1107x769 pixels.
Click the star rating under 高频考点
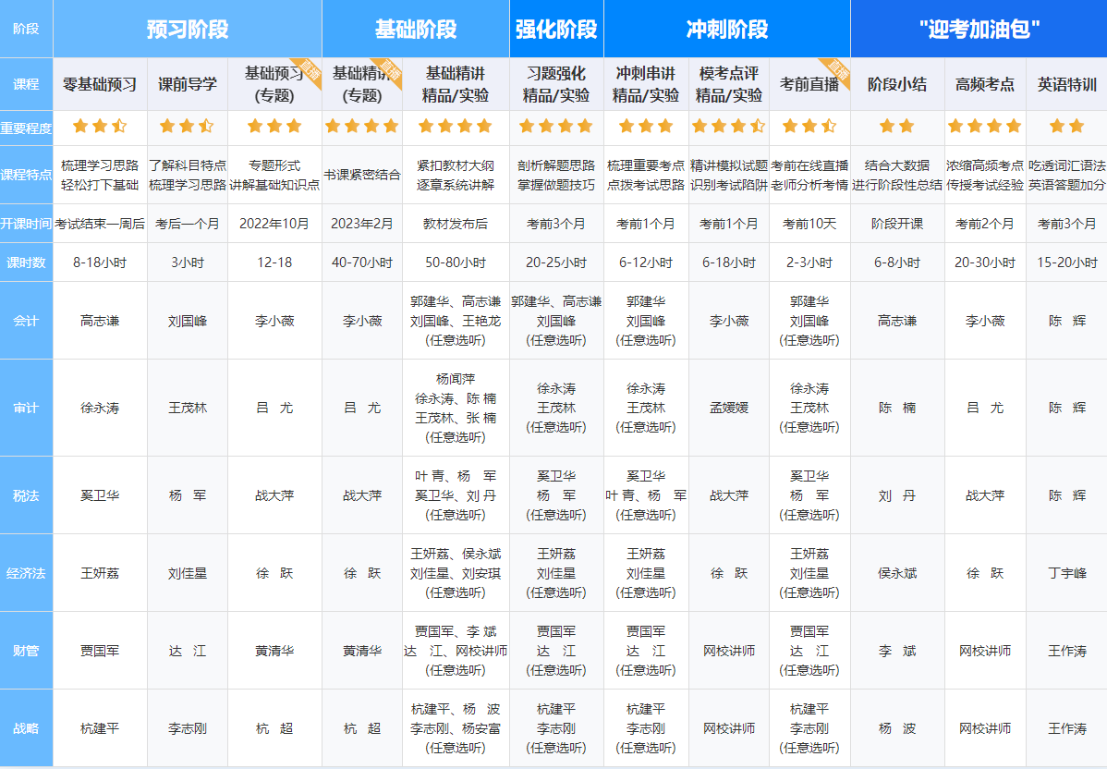click(985, 127)
